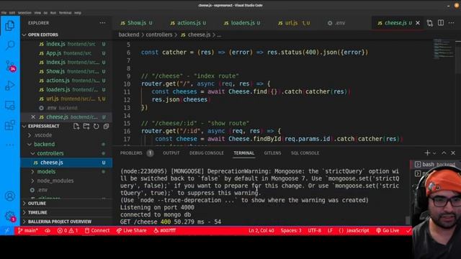This screenshot has width=461, height=259.
Task: Open Remote Explorer view
Action: pos(10,106)
